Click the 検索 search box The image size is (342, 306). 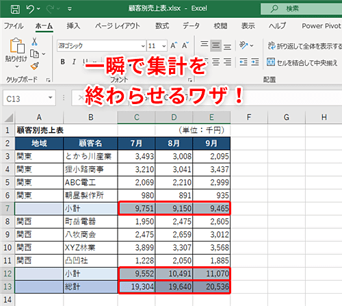tap(302, 9)
